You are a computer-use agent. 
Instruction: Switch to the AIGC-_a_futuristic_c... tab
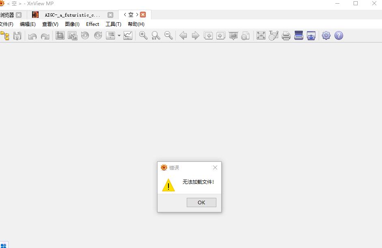[72, 15]
